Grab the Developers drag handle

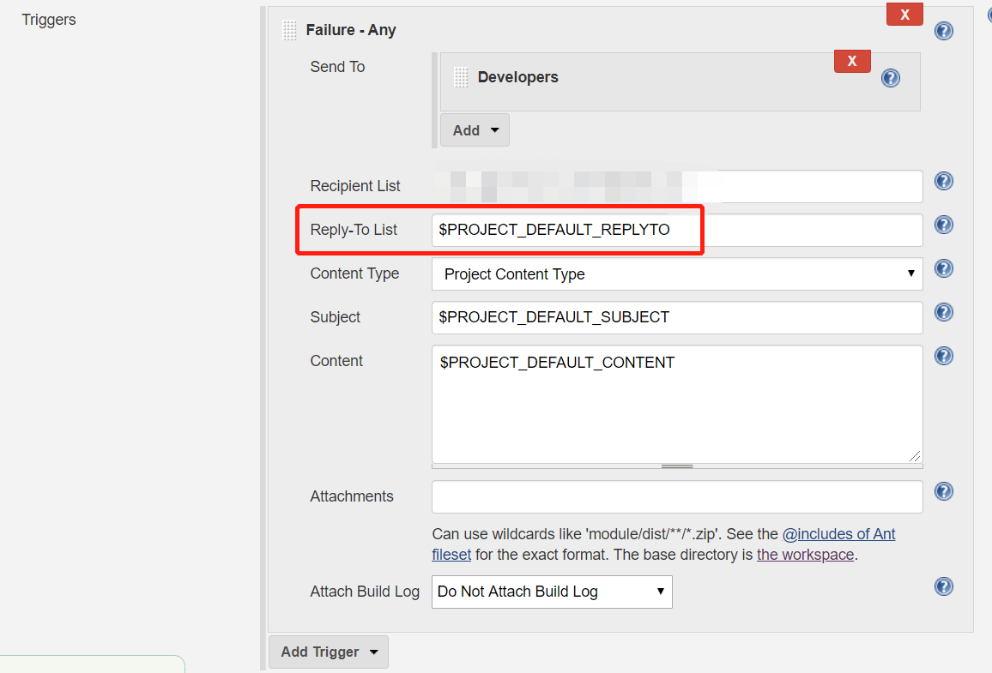pyautogui.click(x=461, y=78)
